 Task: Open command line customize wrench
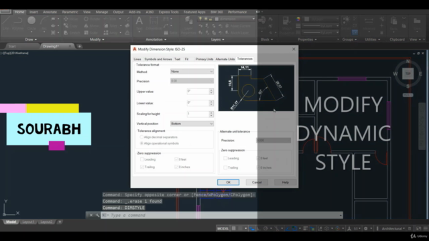[x=97, y=216]
